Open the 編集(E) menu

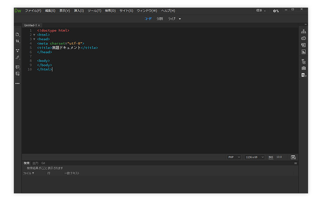tap(50, 11)
